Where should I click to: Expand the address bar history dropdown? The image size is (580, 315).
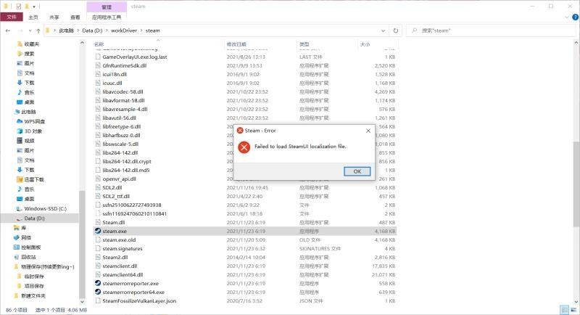(384, 30)
